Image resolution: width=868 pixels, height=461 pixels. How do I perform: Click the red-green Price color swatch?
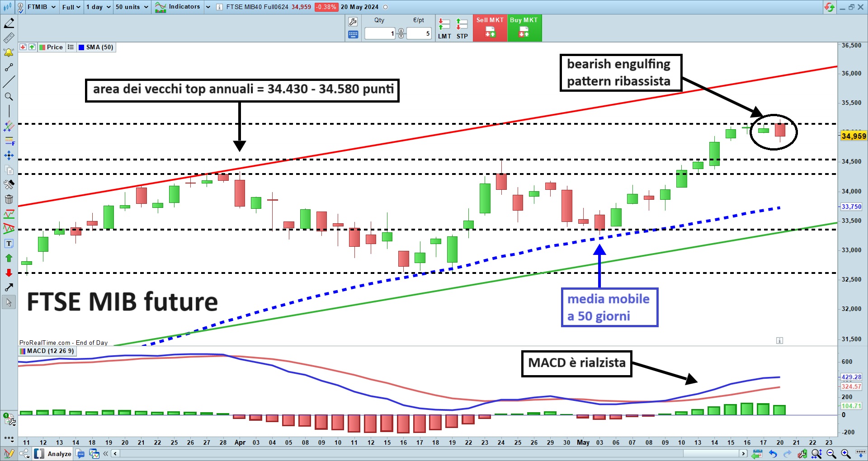42,47
